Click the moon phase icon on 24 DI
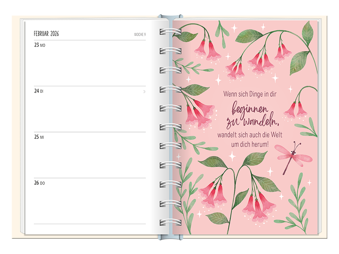The height and width of the screenshot is (254, 339). (x=144, y=91)
